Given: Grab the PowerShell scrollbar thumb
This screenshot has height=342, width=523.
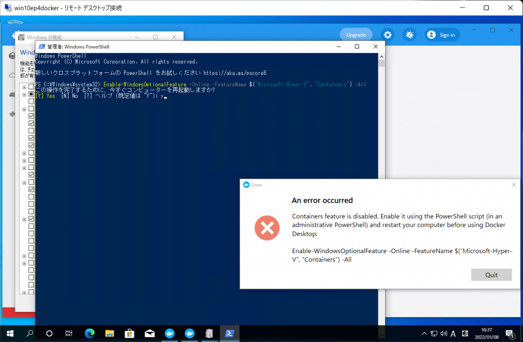Looking at the screenshot, I should (382, 63).
